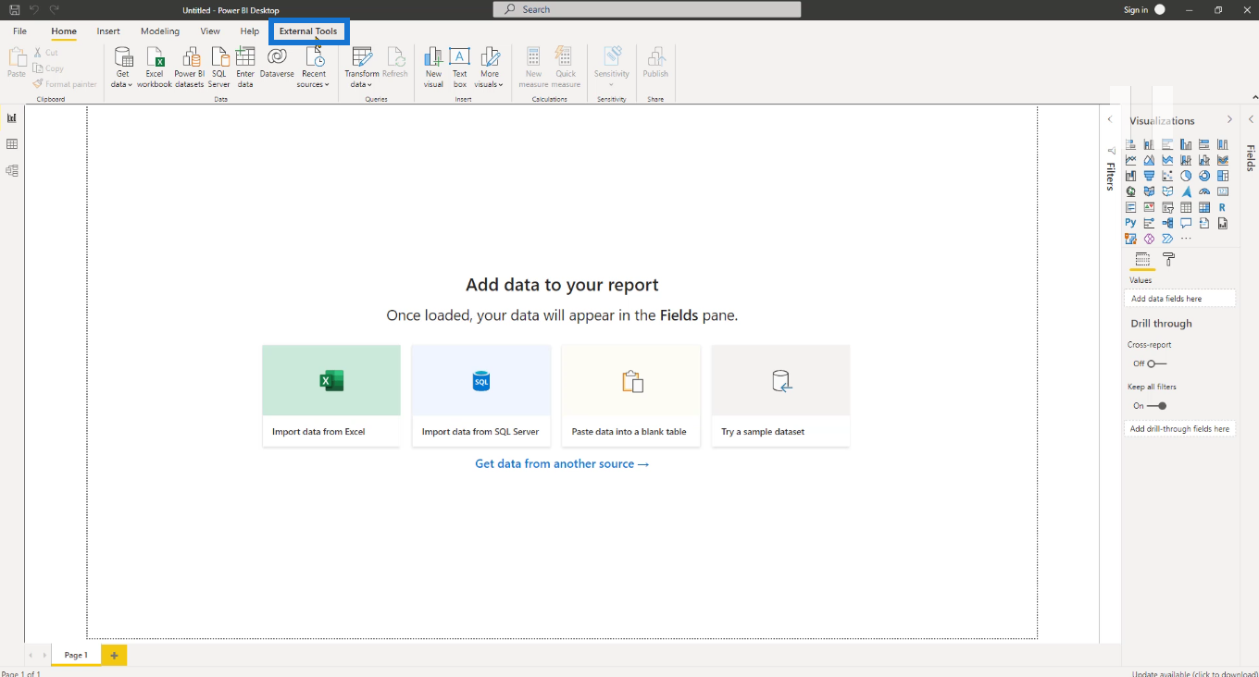This screenshot has height=677, width=1259.
Task: Select the Area chart visual
Action: pyautogui.click(x=1149, y=160)
